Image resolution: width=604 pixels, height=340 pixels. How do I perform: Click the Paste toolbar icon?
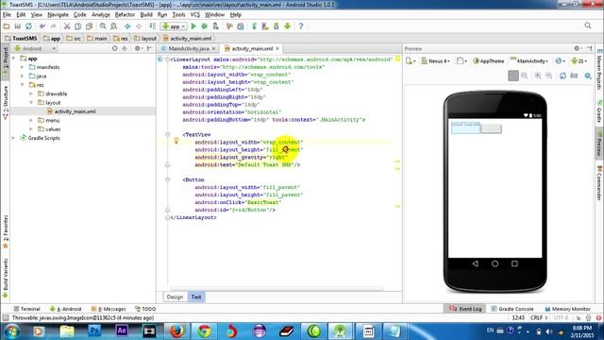(89, 26)
